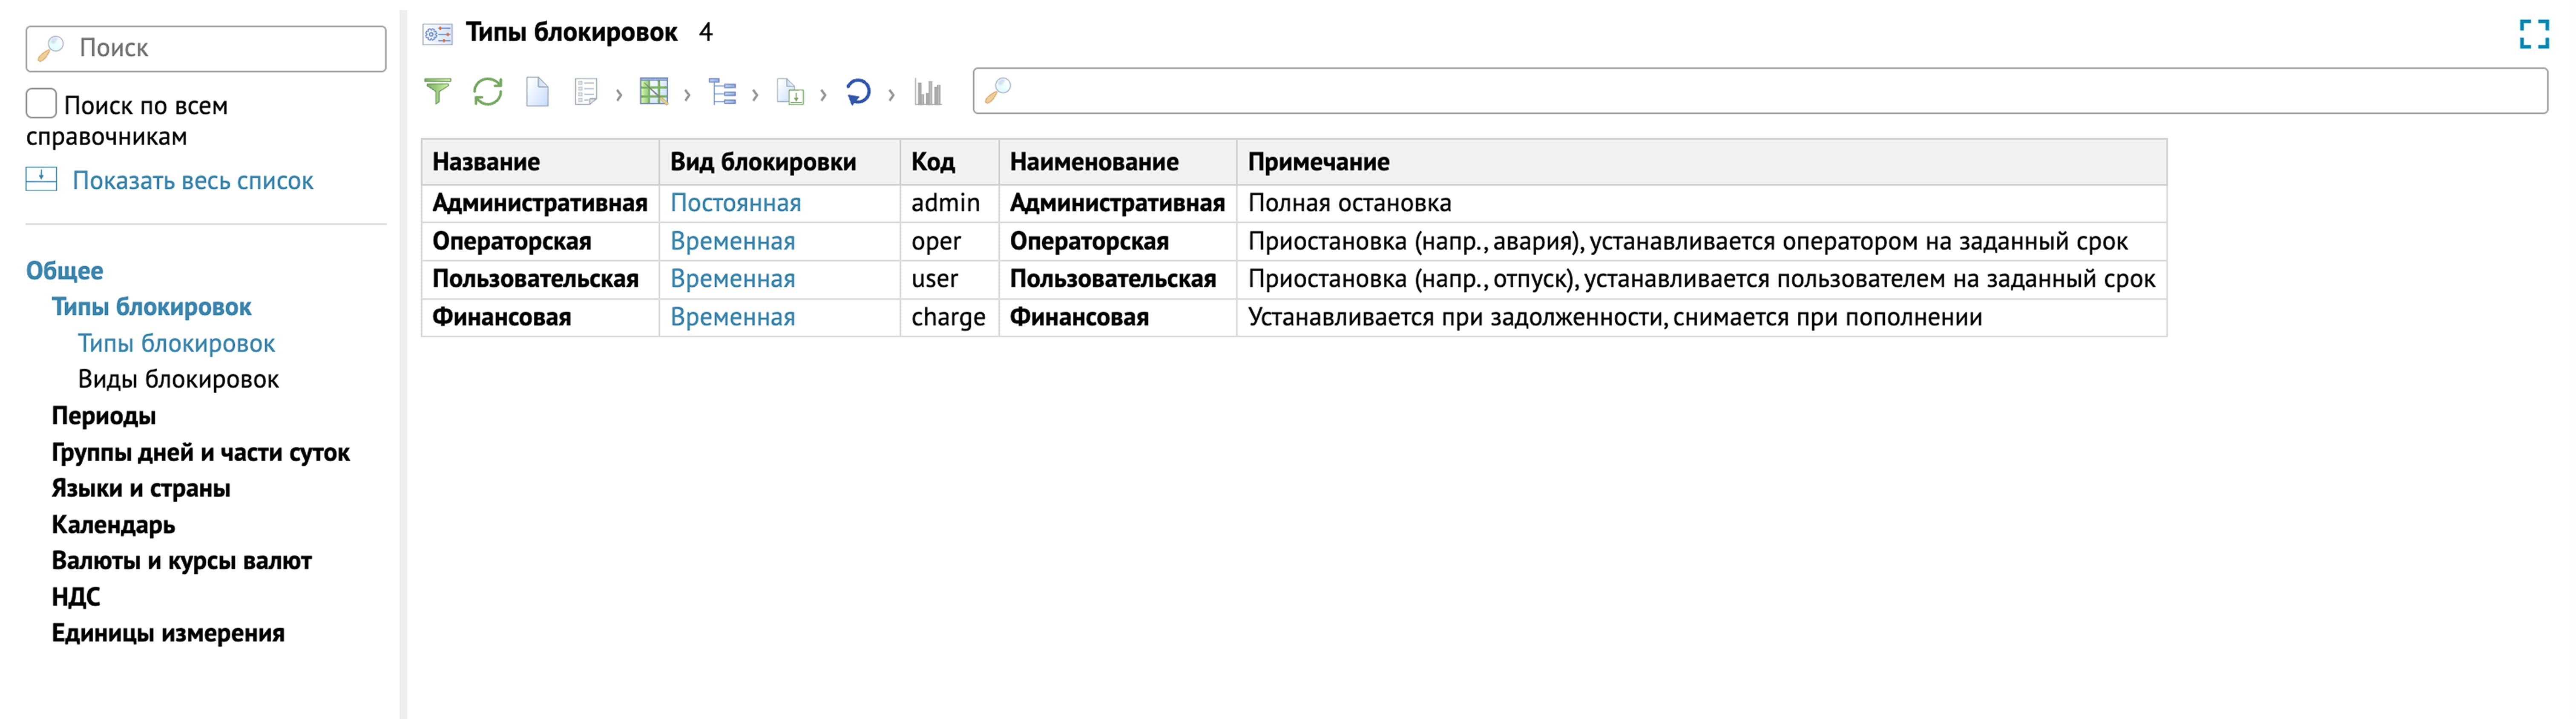Click Операторская in the Наименование column
Viewport: 2576px width, 719px height.
coord(1089,241)
